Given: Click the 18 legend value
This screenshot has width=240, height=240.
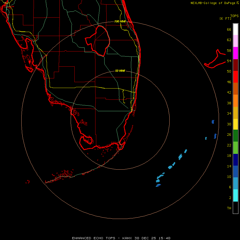Looking at the screenshot, I should (229, 156).
